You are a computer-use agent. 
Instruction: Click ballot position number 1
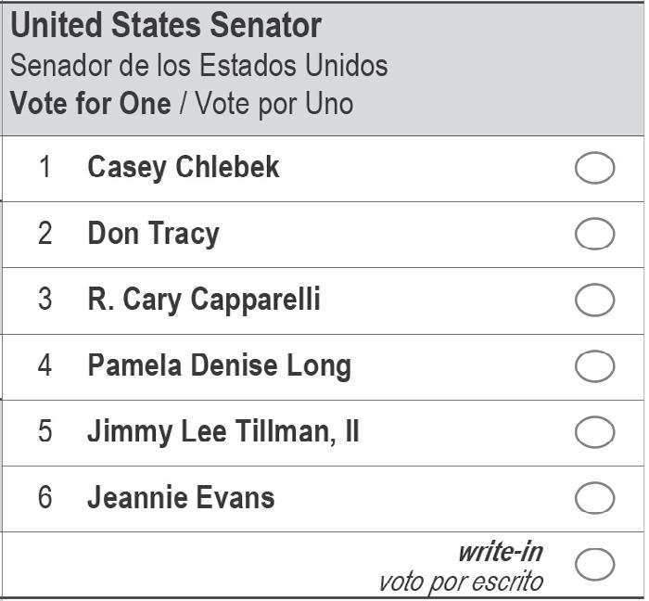[45, 168]
